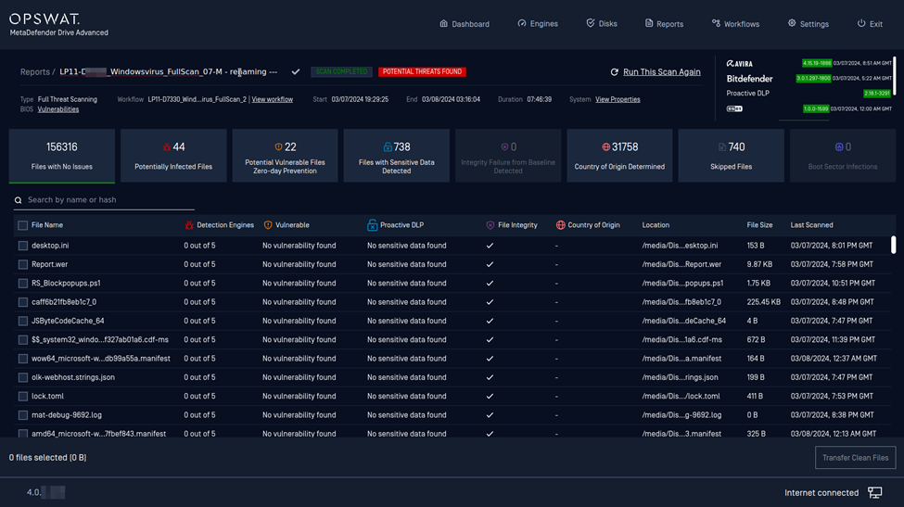Open the BIOS Vulnerabilities link
This screenshot has height=507, width=904.
58,109
